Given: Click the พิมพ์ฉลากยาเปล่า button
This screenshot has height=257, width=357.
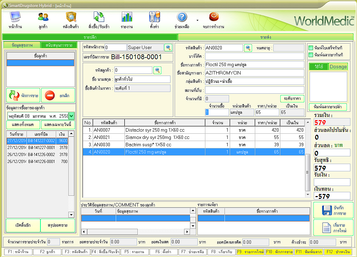Looking at the screenshot, I should click(328, 107).
